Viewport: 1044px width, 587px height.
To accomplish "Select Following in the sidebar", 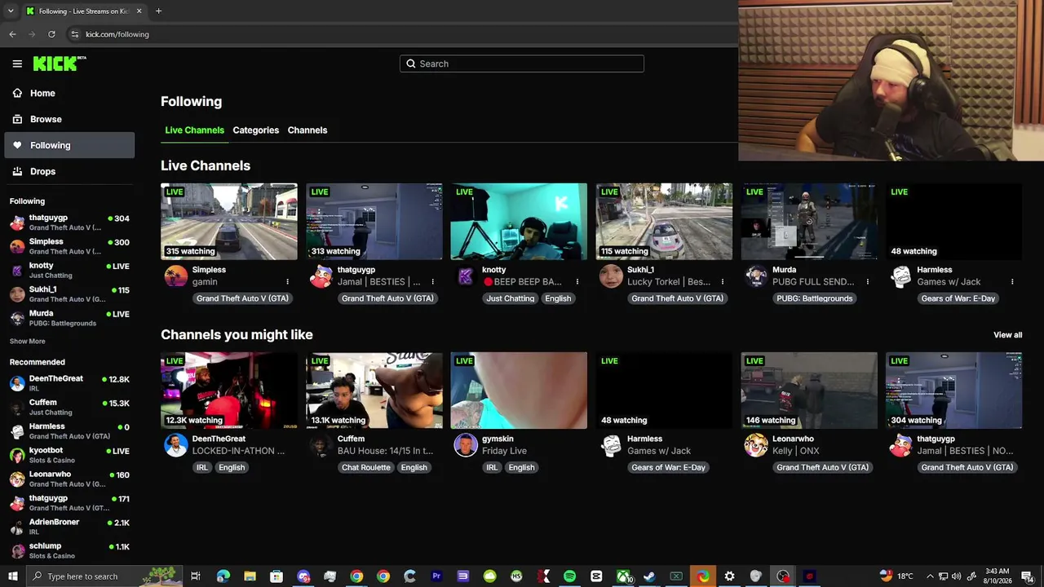I will 69,145.
